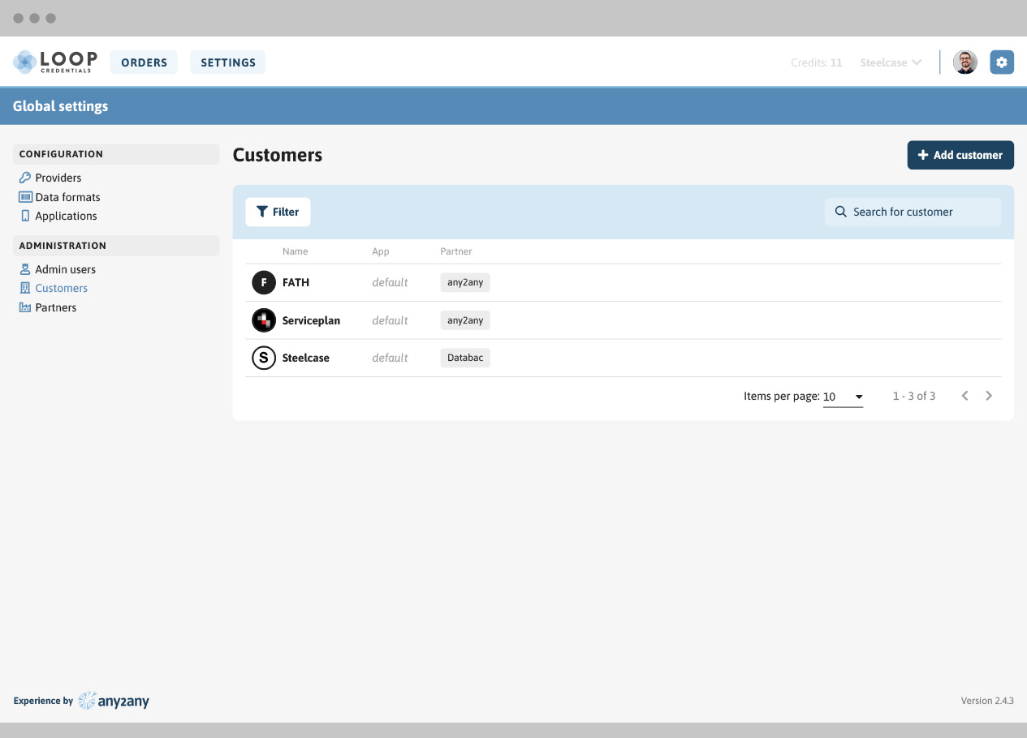Go to next page arrow

click(x=989, y=396)
